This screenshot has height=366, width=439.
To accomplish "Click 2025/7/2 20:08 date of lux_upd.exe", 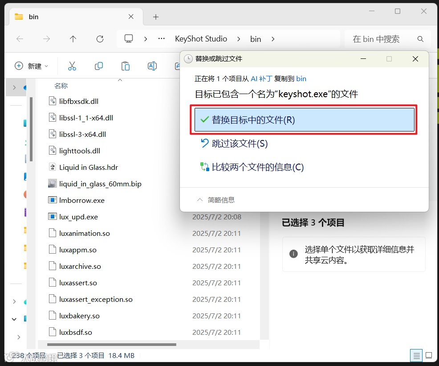I will coord(216,217).
